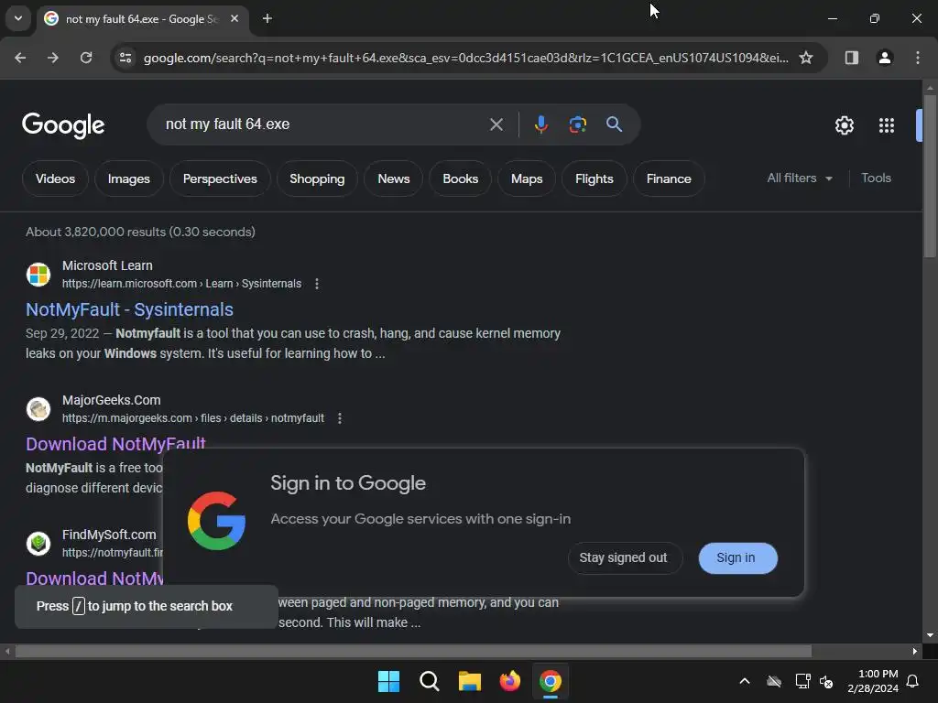Show hidden system tray icons
The image size is (938, 703).
pos(745,681)
